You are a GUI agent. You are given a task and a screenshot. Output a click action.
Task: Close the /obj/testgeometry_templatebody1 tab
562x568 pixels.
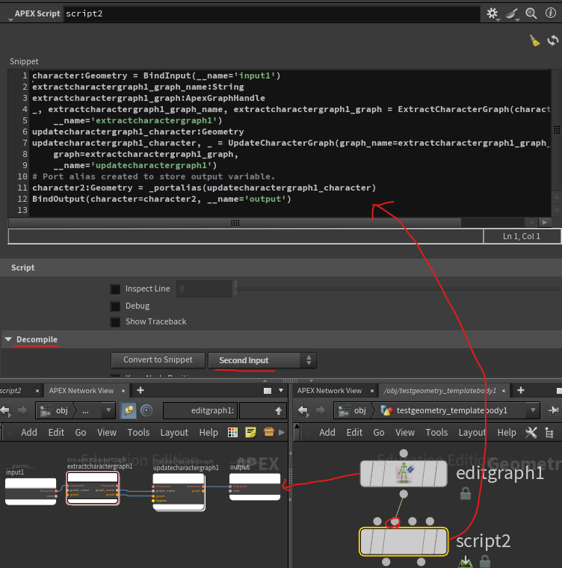pos(504,391)
